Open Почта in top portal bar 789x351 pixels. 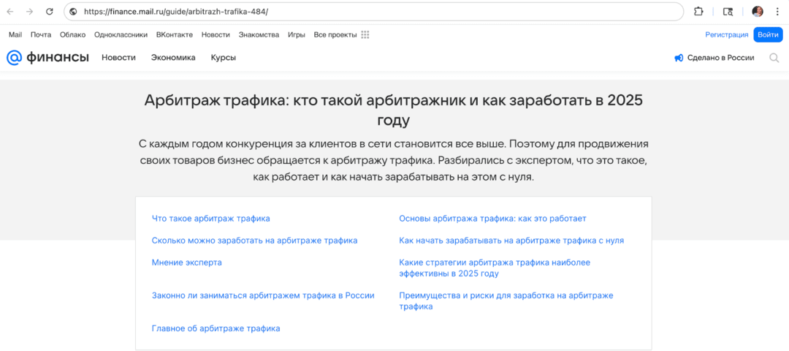tap(41, 35)
